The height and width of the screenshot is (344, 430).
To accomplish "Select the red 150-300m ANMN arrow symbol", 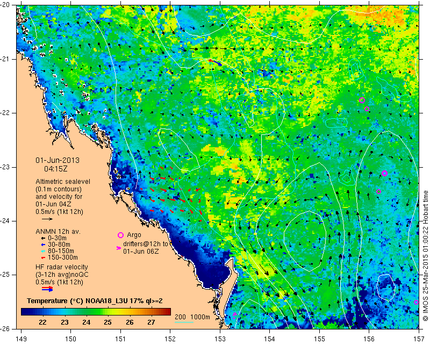I will coord(43,258).
